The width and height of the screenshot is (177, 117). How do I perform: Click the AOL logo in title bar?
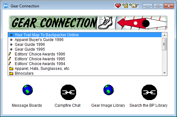tap(6, 6)
